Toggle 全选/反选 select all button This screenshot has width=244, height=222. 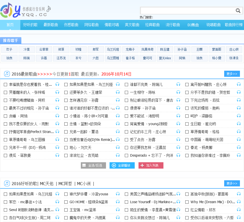(x=93, y=165)
